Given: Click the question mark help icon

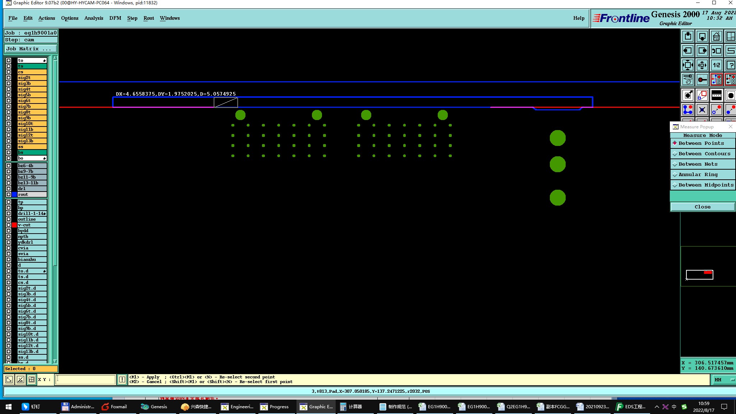Looking at the screenshot, I should tap(731, 65).
